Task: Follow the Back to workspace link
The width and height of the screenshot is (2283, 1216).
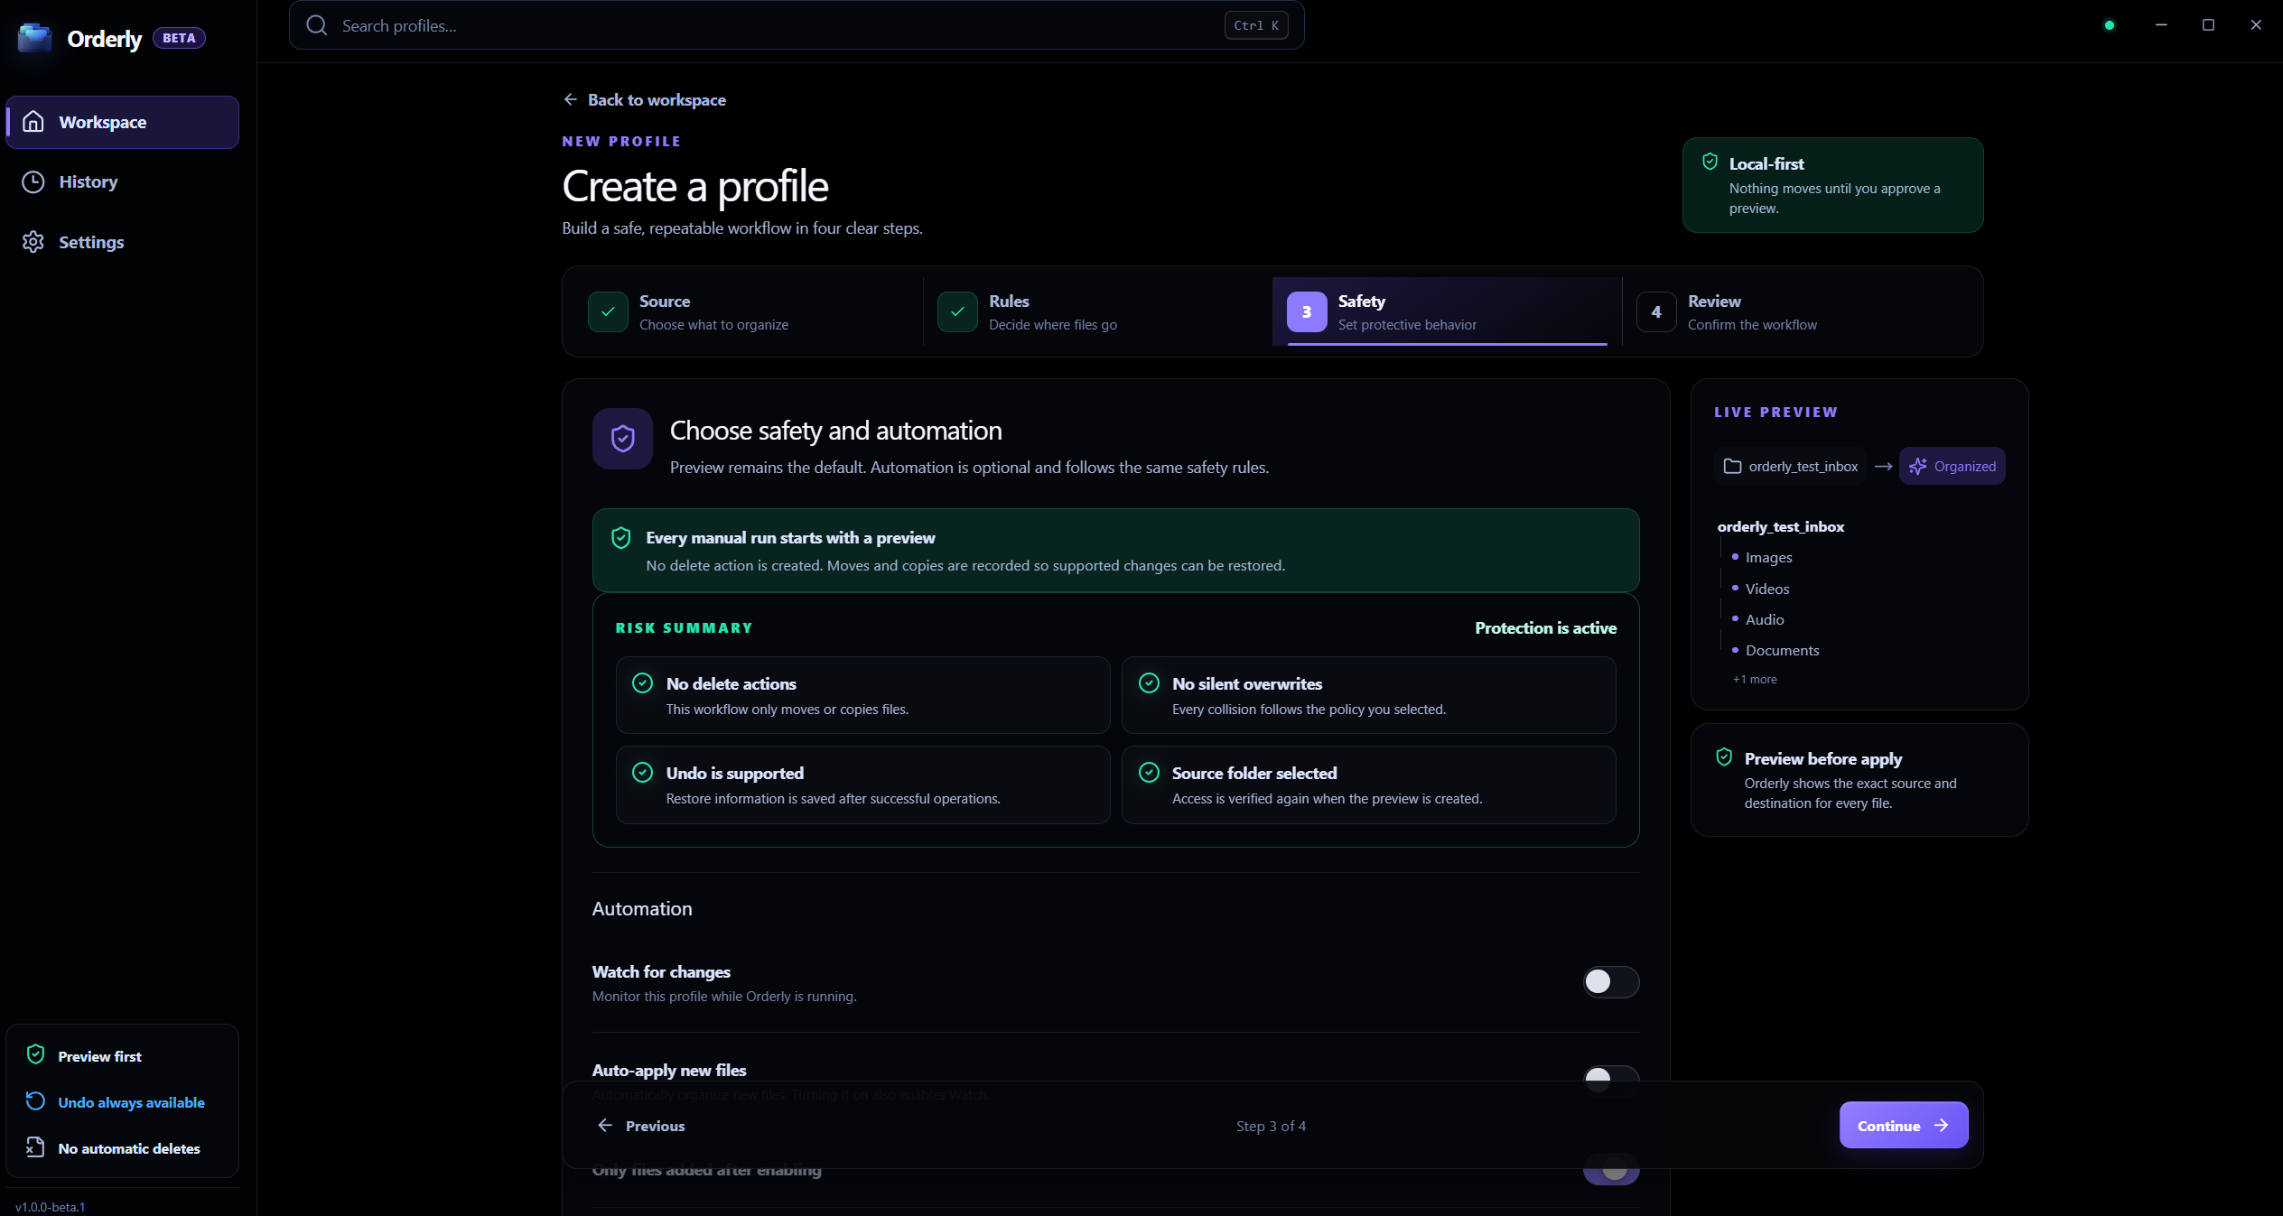Action: click(x=644, y=99)
